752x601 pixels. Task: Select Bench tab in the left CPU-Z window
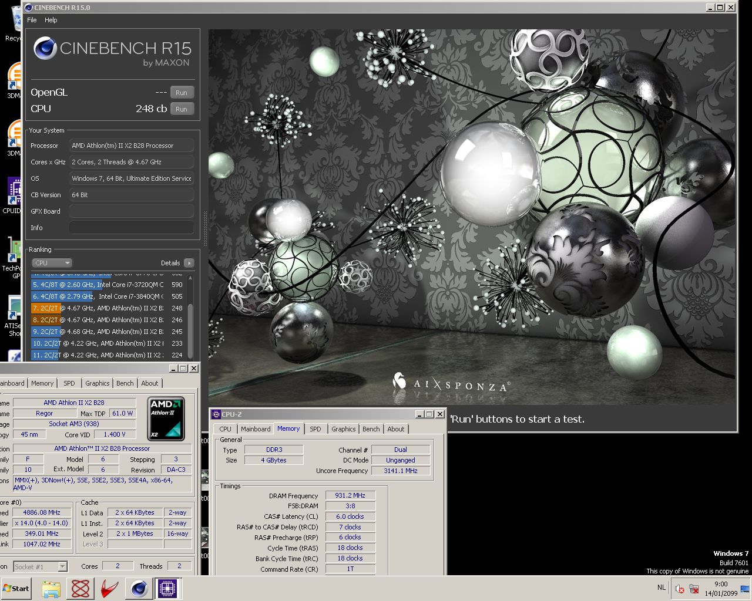click(x=125, y=383)
